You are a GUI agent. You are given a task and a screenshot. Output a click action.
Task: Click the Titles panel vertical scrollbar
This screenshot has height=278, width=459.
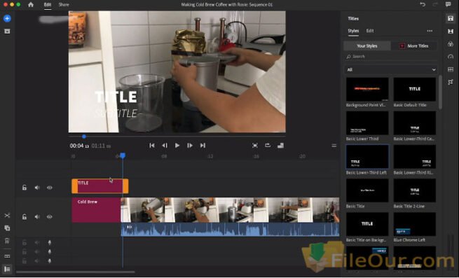pos(440,92)
